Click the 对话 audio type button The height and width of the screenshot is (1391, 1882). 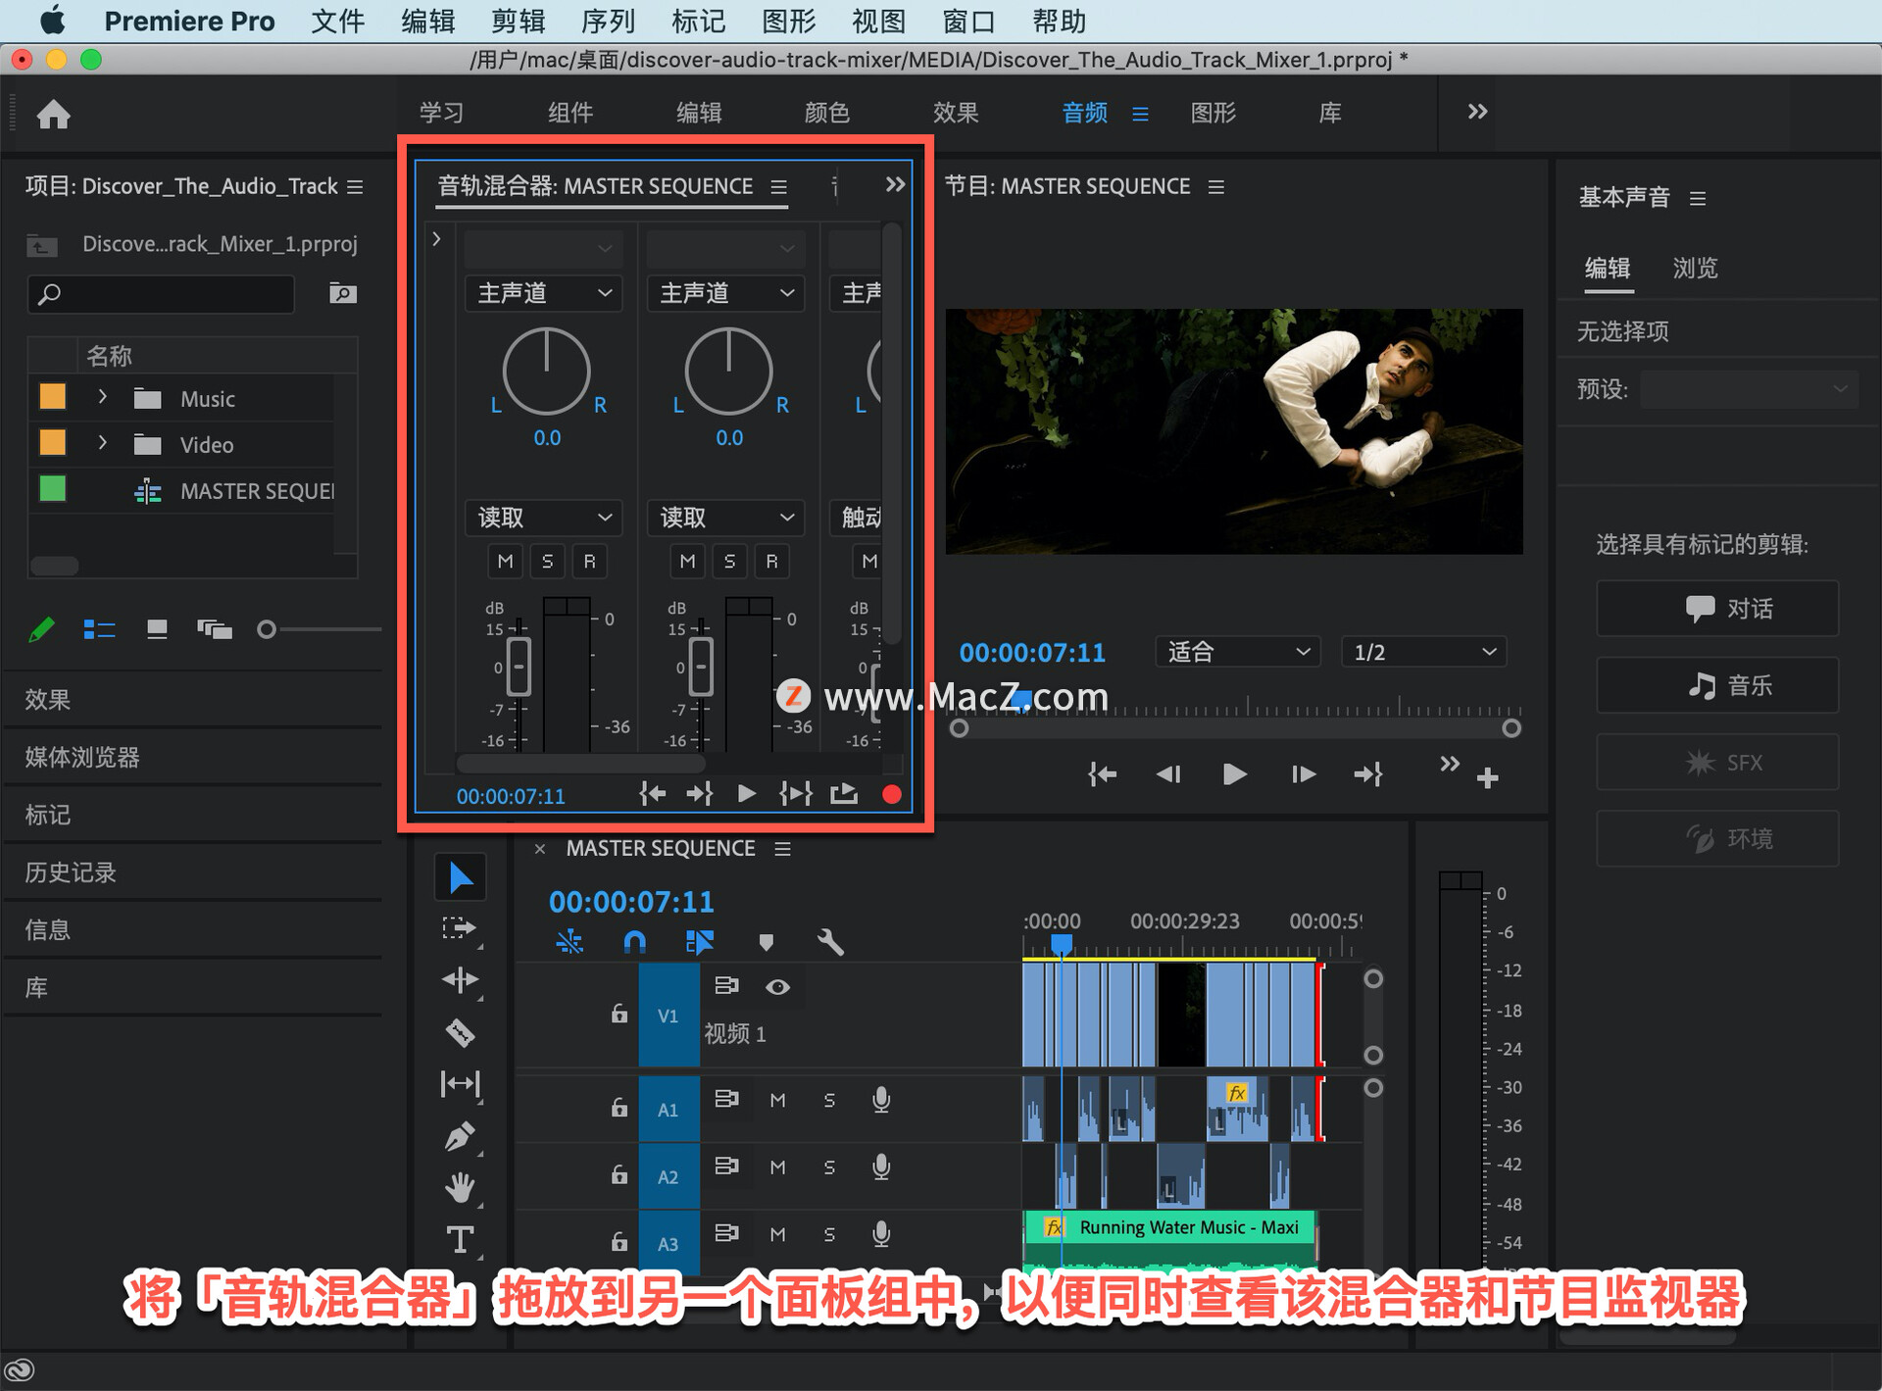point(1717,609)
